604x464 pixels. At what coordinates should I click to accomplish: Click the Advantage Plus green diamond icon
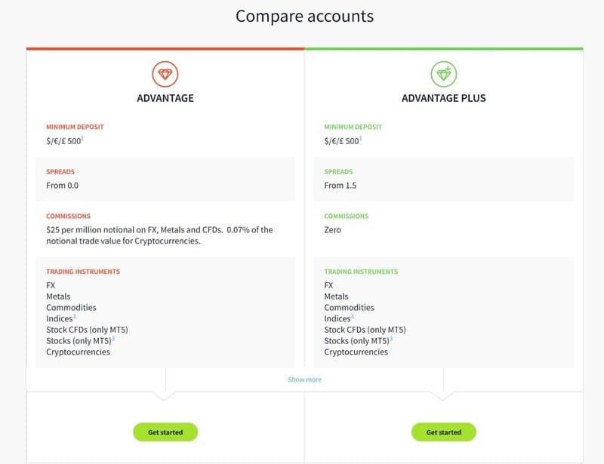point(444,75)
